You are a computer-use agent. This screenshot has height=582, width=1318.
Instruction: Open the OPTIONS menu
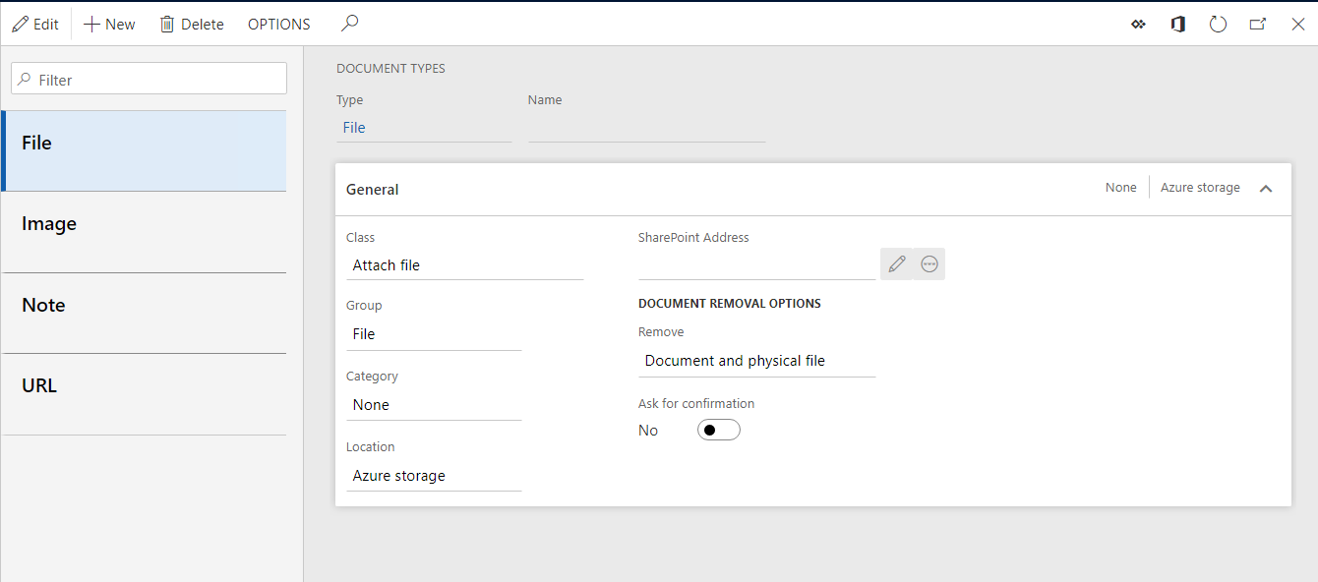click(x=278, y=23)
